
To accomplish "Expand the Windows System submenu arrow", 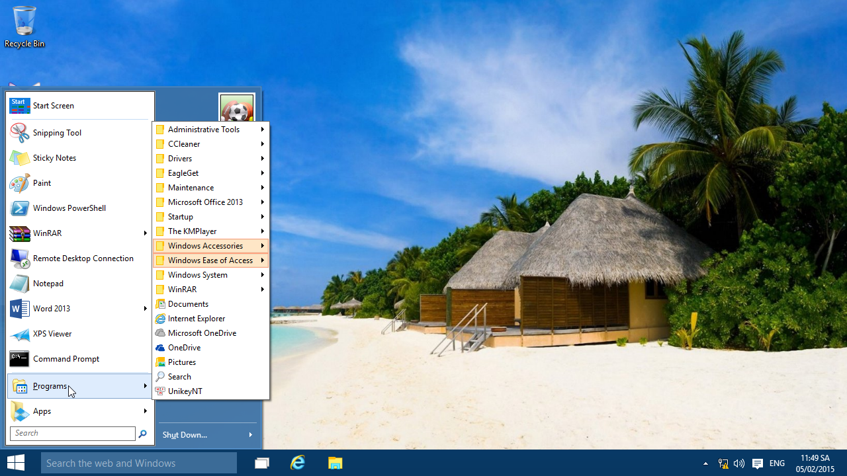I will (263, 275).
